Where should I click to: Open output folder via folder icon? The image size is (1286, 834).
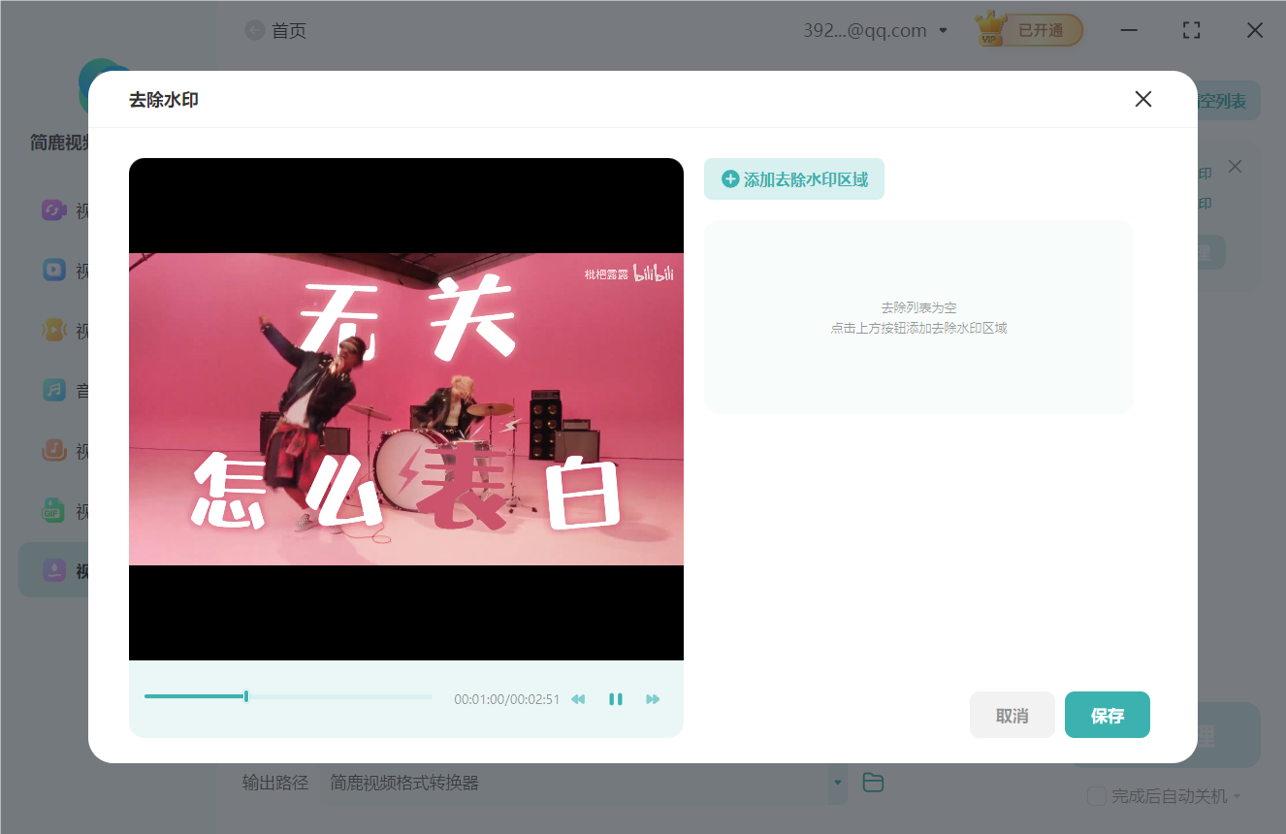click(873, 783)
